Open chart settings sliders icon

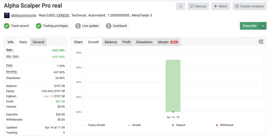pos(261,42)
